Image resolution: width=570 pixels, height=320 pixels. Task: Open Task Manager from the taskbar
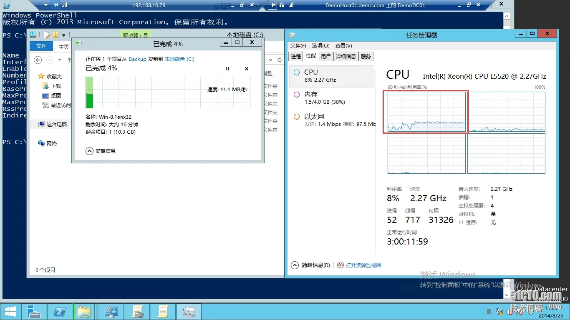[189, 312]
